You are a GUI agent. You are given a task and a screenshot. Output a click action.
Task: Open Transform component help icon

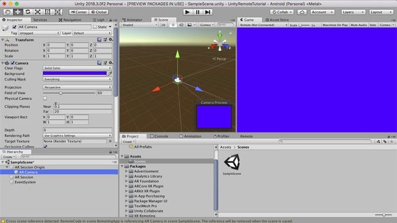pyautogui.click(x=99, y=40)
